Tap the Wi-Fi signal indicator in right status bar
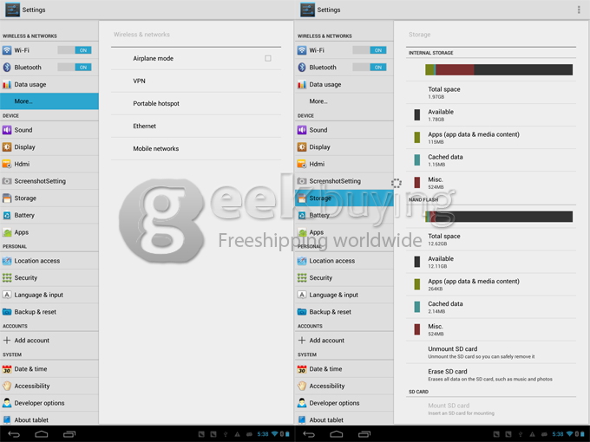Image resolution: width=590 pixels, height=442 pixels. click(x=569, y=434)
